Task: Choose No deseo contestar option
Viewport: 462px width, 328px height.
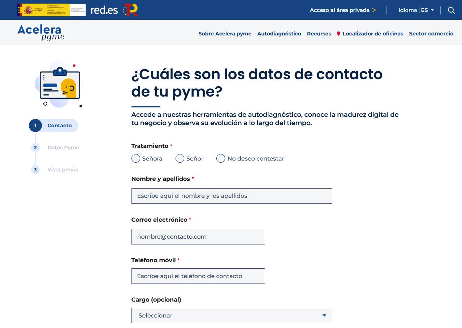Action: tap(221, 158)
